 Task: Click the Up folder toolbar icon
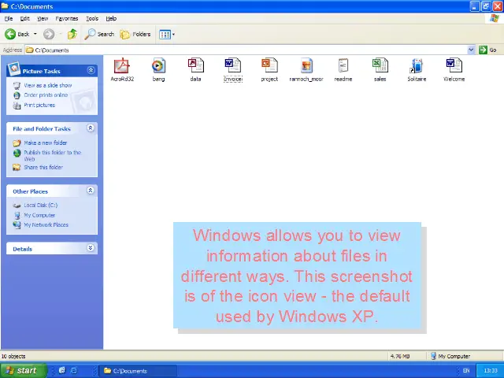[72, 34]
